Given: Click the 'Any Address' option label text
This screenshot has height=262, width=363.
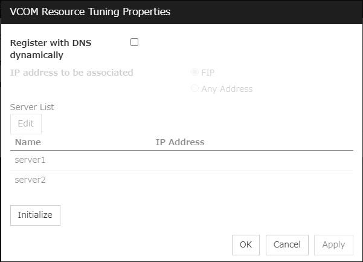Looking at the screenshot, I should (x=226, y=89).
